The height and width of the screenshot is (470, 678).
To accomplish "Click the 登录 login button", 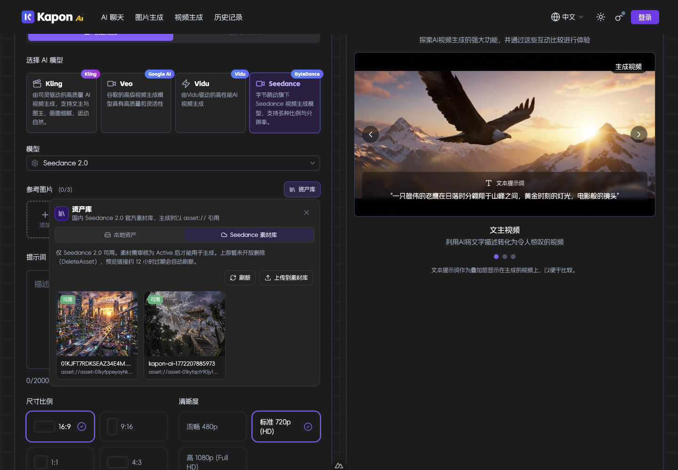I will pyautogui.click(x=645, y=17).
